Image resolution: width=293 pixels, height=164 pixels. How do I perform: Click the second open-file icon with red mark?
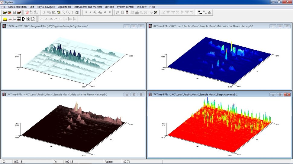tap(10, 12)
